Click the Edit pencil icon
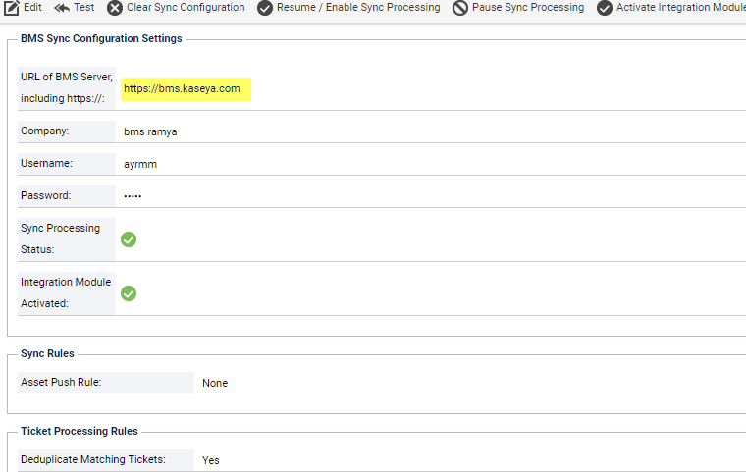The width and height of the screenshot is (746, 472). [x=12, y=8]
